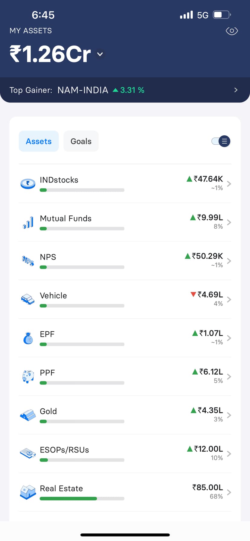
Task: Open the Mutual Funds ₹9.99L value
Action: tap(210, 217)
